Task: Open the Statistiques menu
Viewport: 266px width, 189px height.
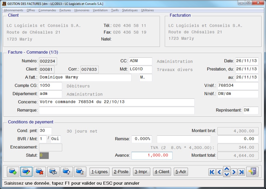Action: click(x=130, y=10)
